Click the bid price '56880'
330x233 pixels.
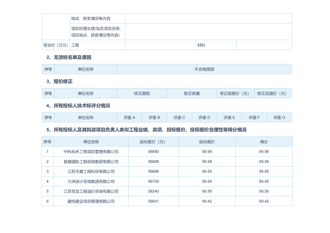(x=153, y=152)
